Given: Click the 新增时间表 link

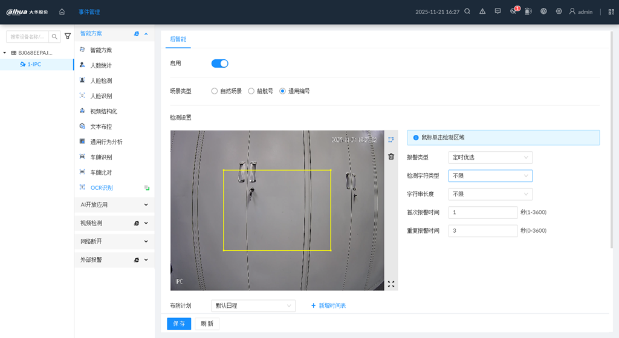Looking at the screenshot, I should 328,306.
